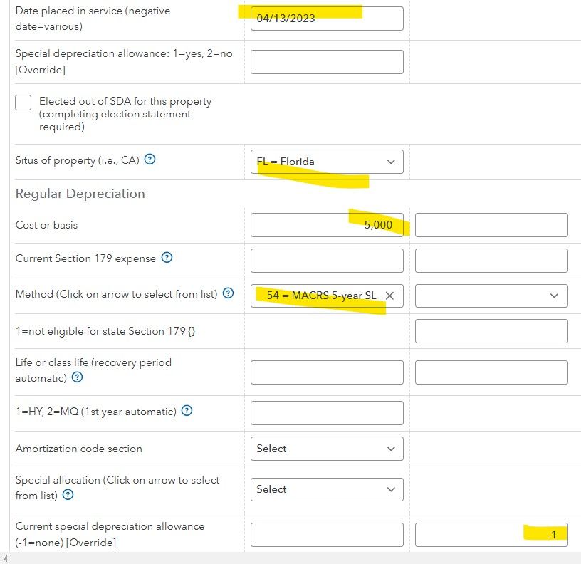Click the state special depreciation field showing -1
Image resolution: width=581 pixels, height=564 pixels.
[491, 535]
